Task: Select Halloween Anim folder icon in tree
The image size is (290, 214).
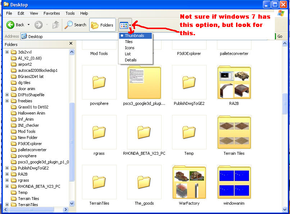Action: tap(14, 113)
